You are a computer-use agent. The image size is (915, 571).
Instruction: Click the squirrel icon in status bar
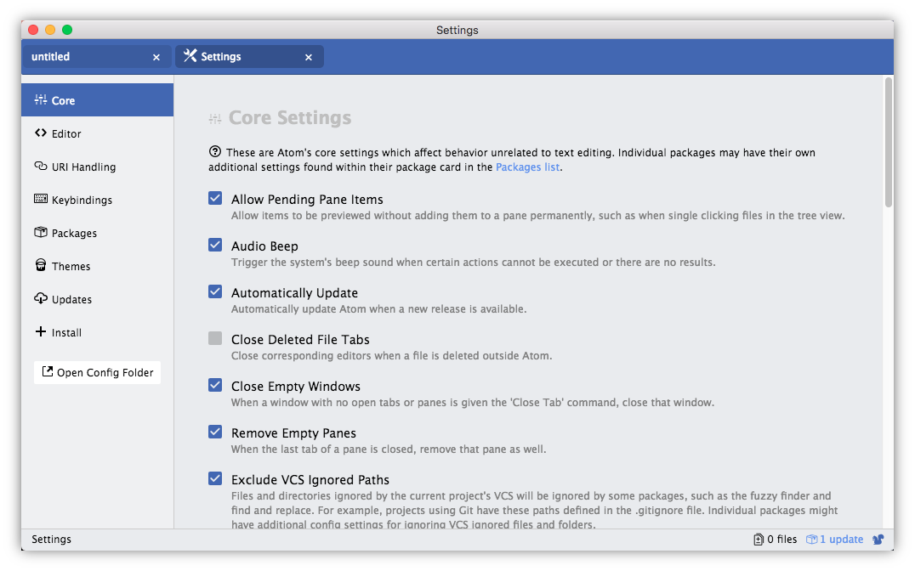click(878, 540)
